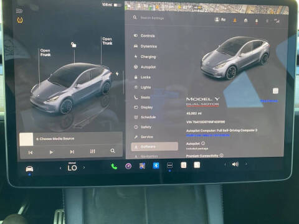Open the Dynamics settings menu
The image size is (299, 224).
[145, 46]
